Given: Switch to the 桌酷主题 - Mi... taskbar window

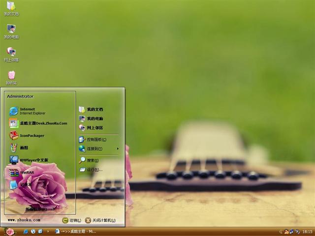Looking at the screenshot, I should click(x=75, y=232).
